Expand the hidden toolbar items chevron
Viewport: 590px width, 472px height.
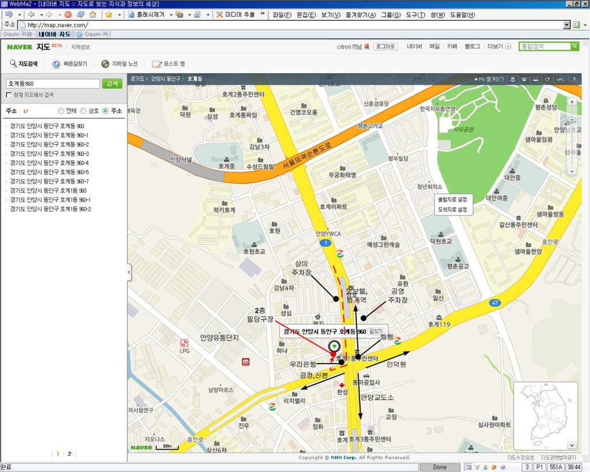click(262, 14)
